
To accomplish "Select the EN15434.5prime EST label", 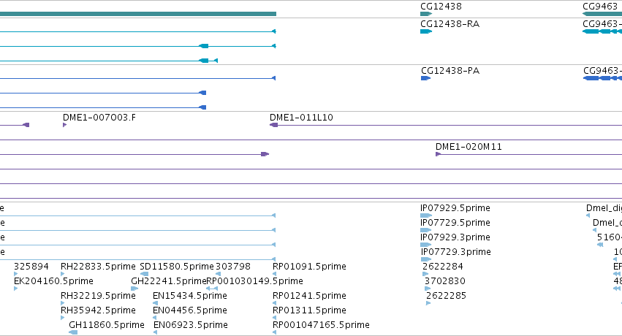I will pyautogui.click(x=189, y=296).
